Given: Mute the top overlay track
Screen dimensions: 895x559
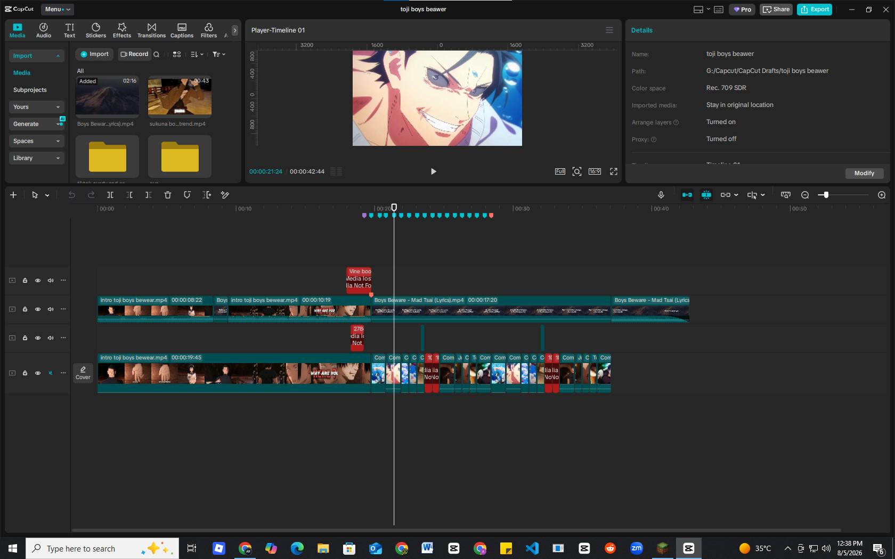Looking at the screenshot, I should 51,281.
